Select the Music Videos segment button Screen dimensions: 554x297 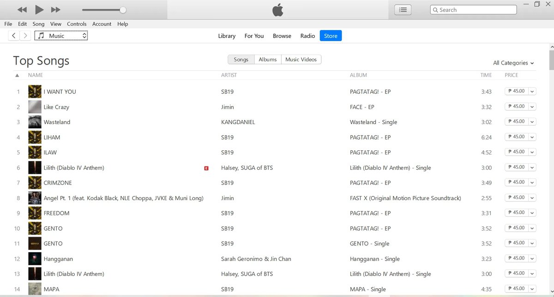coord(301,59)
